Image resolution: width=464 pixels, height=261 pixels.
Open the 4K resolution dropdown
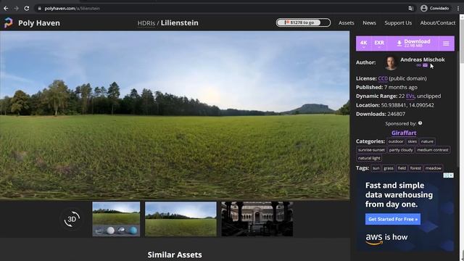pos(364,43)
